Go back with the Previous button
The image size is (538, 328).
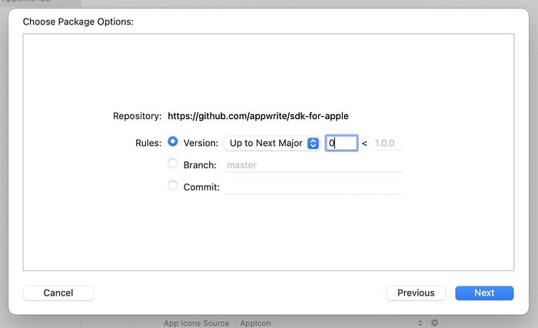click(416, 293)
